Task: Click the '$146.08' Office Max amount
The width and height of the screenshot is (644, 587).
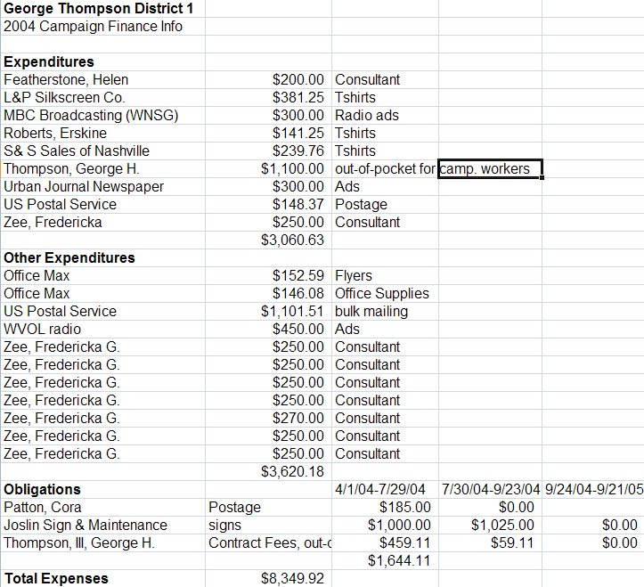Action: (x=269, y=293)
